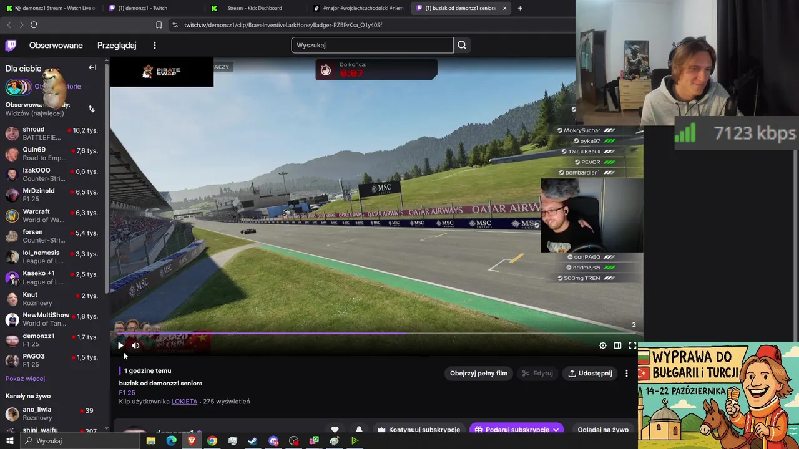Click Windows taskbar Wyszukaj search box
This screenshot has height=449, width=799.
(81, 441)
